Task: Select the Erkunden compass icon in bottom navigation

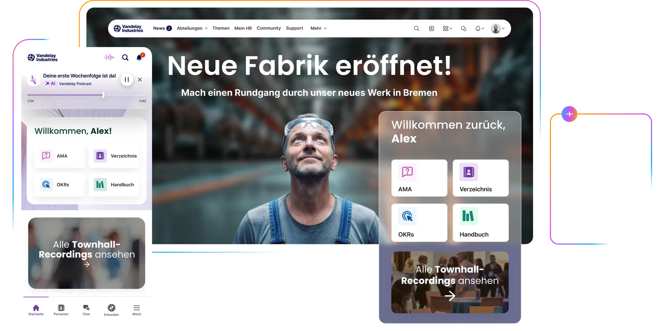Action: 111,309
